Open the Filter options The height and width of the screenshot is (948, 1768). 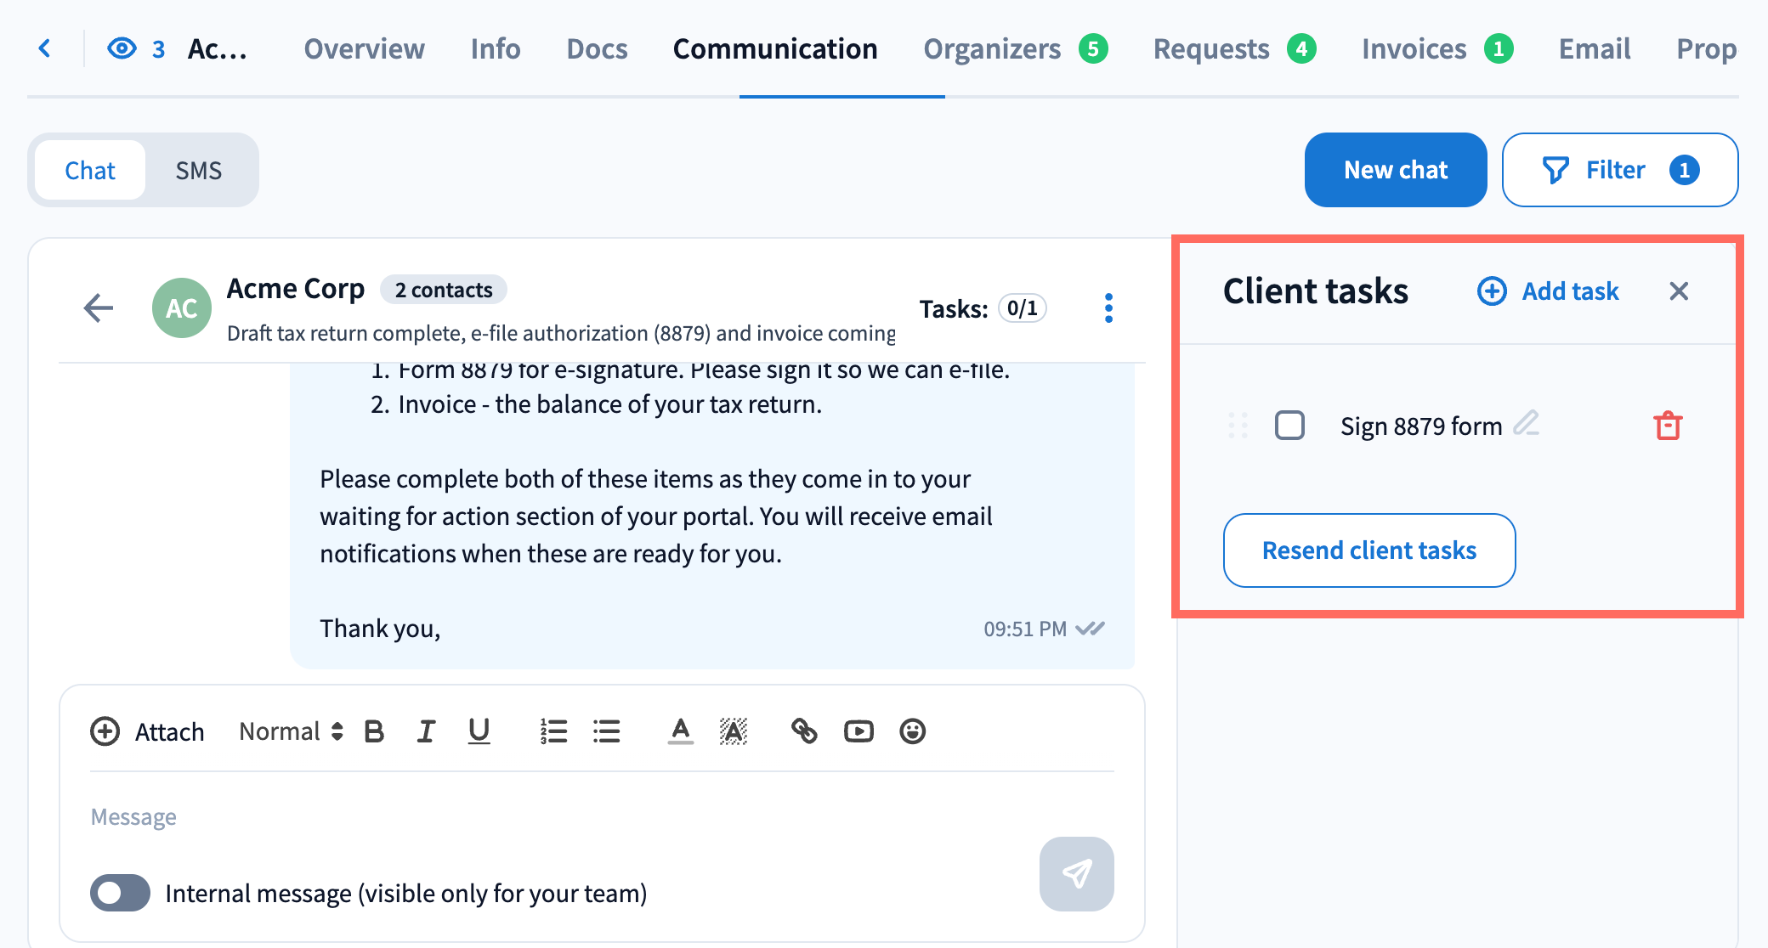[1619, 170]
